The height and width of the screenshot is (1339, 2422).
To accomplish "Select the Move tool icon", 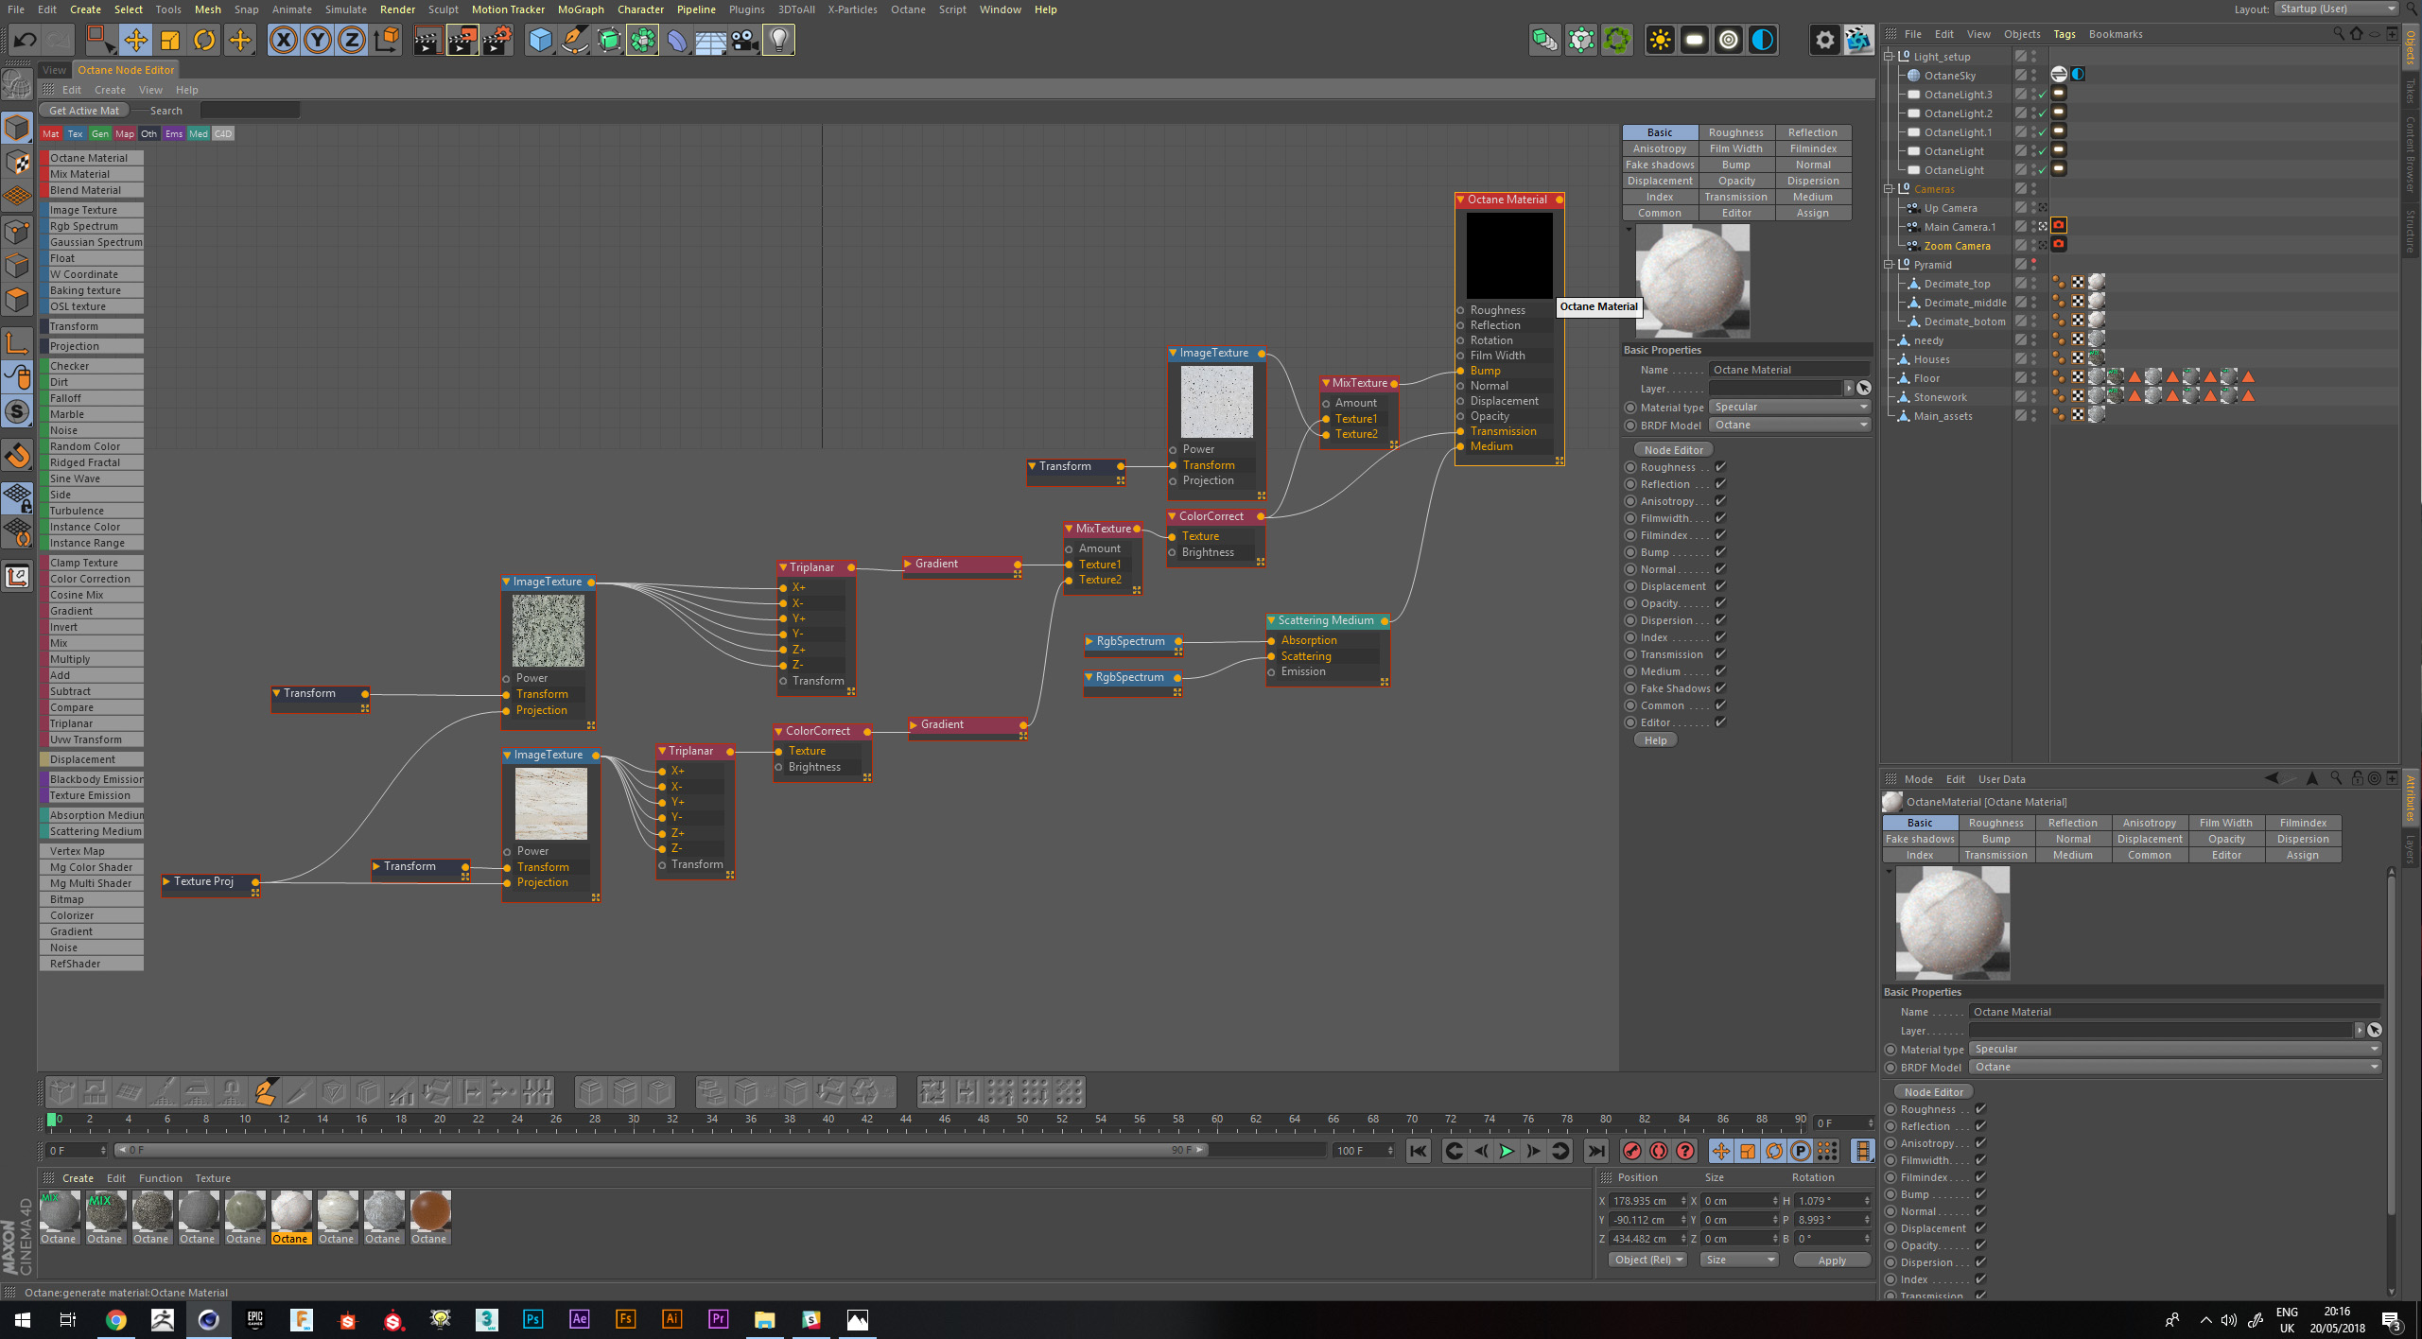I will 135,40.
